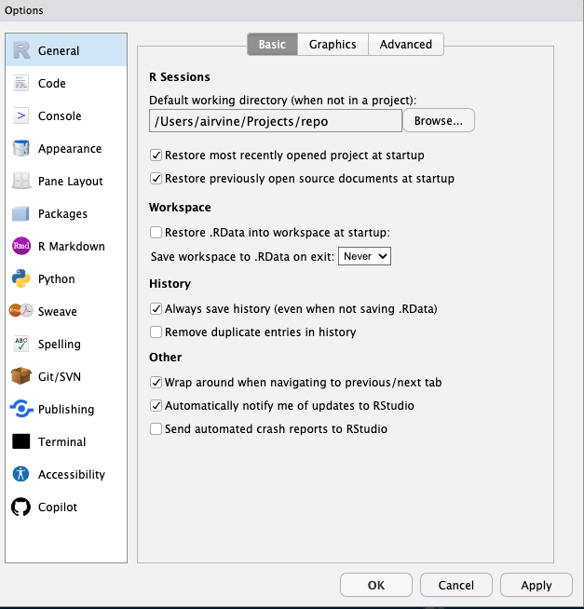
Task: Click the Other section heading
Action: coord(166,358)
